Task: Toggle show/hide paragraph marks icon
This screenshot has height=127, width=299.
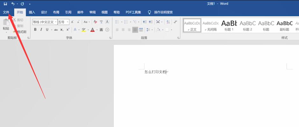Action: click(x=176, y=22)
